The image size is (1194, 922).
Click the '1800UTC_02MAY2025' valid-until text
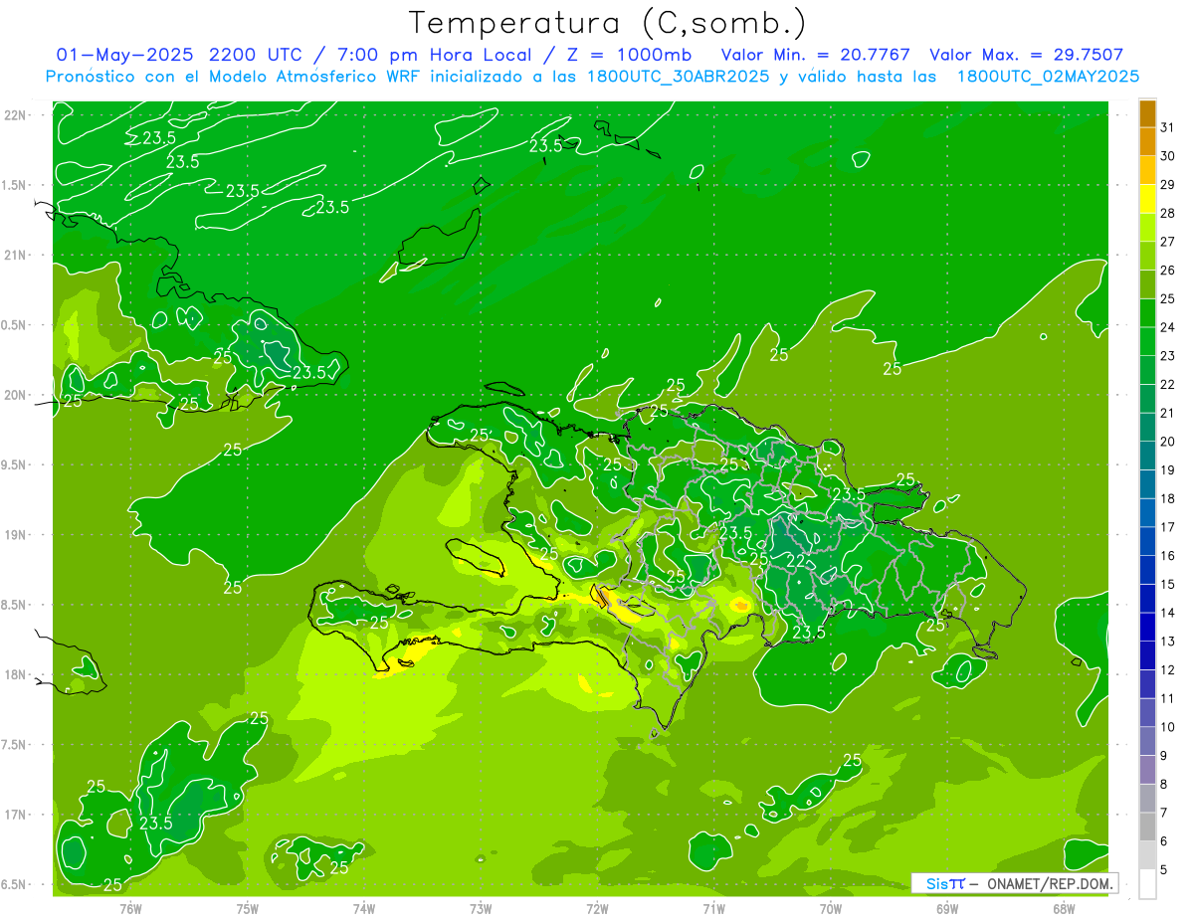pos(1048,76)
